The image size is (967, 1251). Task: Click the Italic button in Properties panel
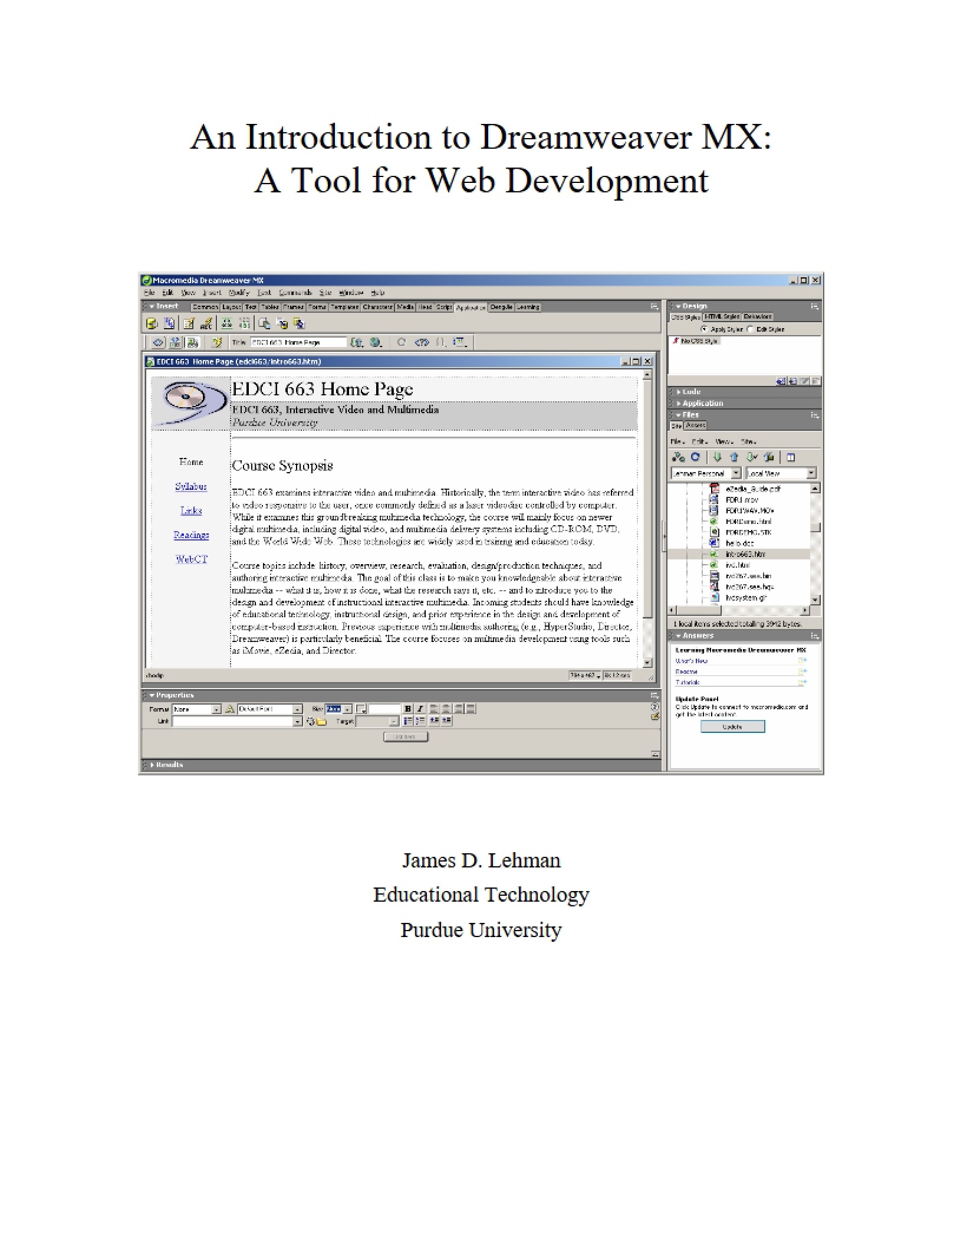420,709
